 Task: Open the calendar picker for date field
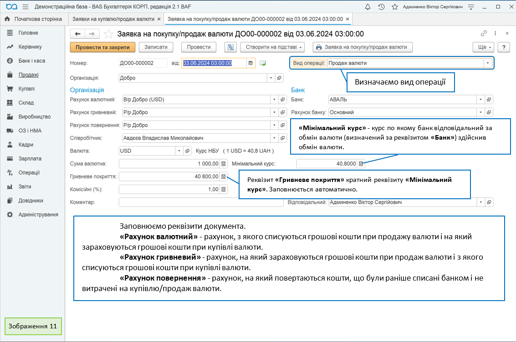tap(250, 63)
